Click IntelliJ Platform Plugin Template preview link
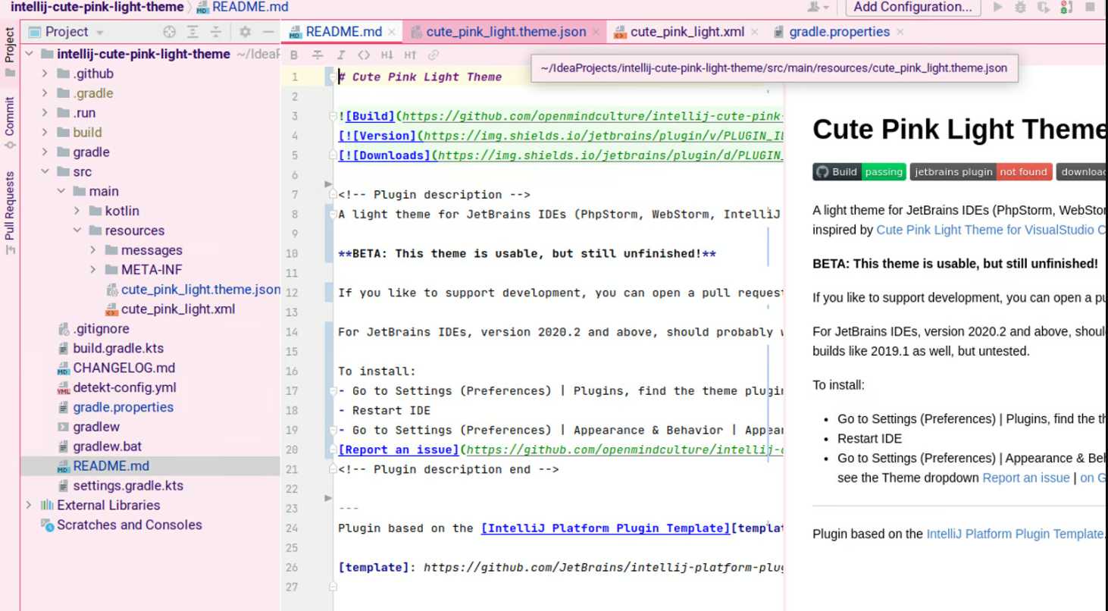Image resolution: width=1108 pixels, height=611 pixels. click(1015, 534)
